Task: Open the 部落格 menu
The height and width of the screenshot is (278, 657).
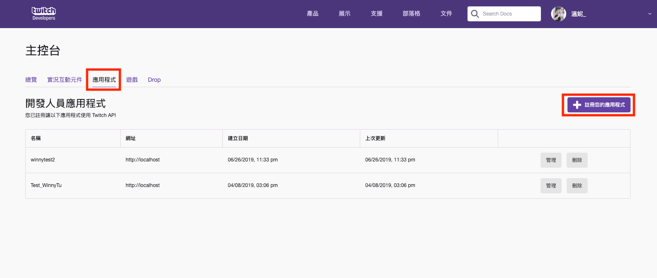Action: (x=412, y=14)
